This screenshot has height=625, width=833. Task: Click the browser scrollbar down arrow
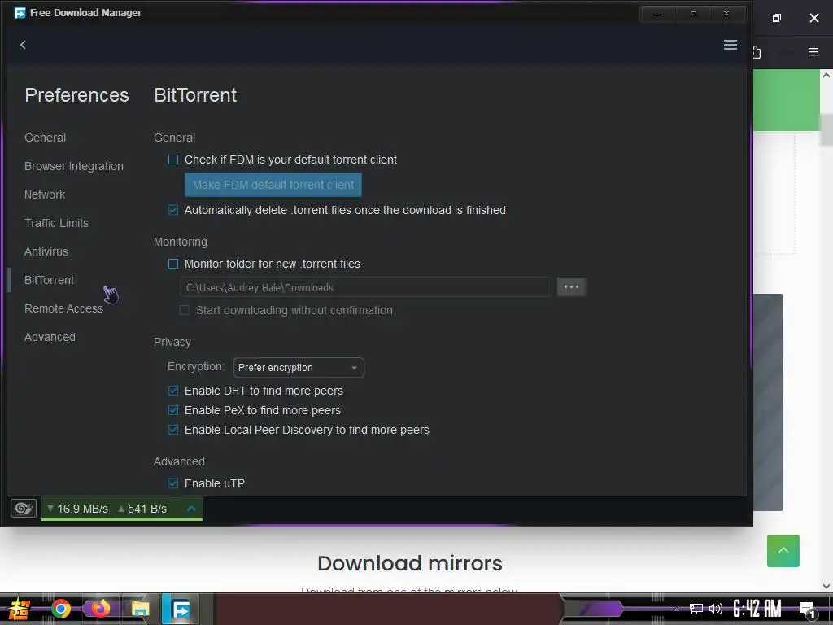pyautogui.click(x=826, y=586)
